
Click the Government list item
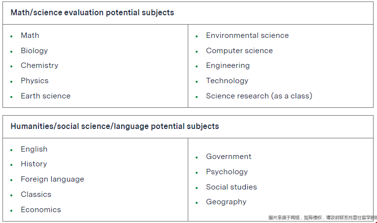tap(229, 157)
